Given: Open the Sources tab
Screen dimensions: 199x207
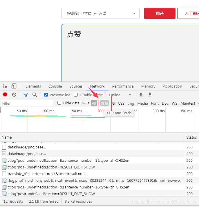Looking at the screenshot, I should coord(76,86).
